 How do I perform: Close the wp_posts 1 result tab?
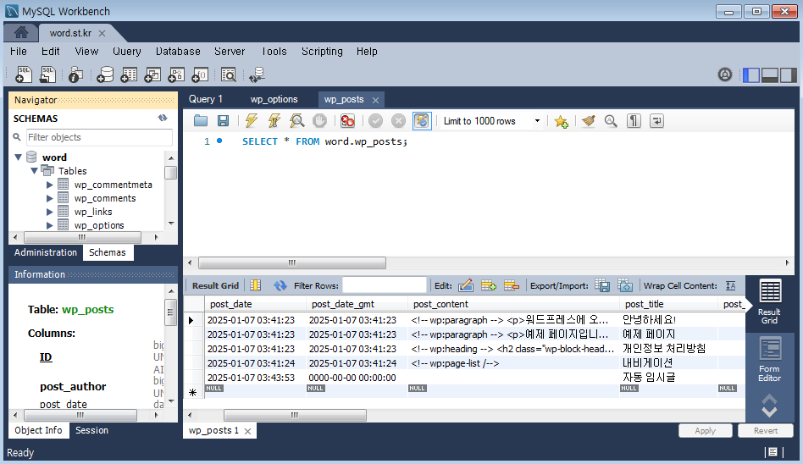coord(247,431)
